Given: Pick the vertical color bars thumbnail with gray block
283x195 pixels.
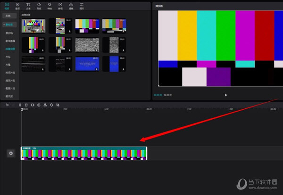Looking at the screenshot, I should [x=60, y=45].
